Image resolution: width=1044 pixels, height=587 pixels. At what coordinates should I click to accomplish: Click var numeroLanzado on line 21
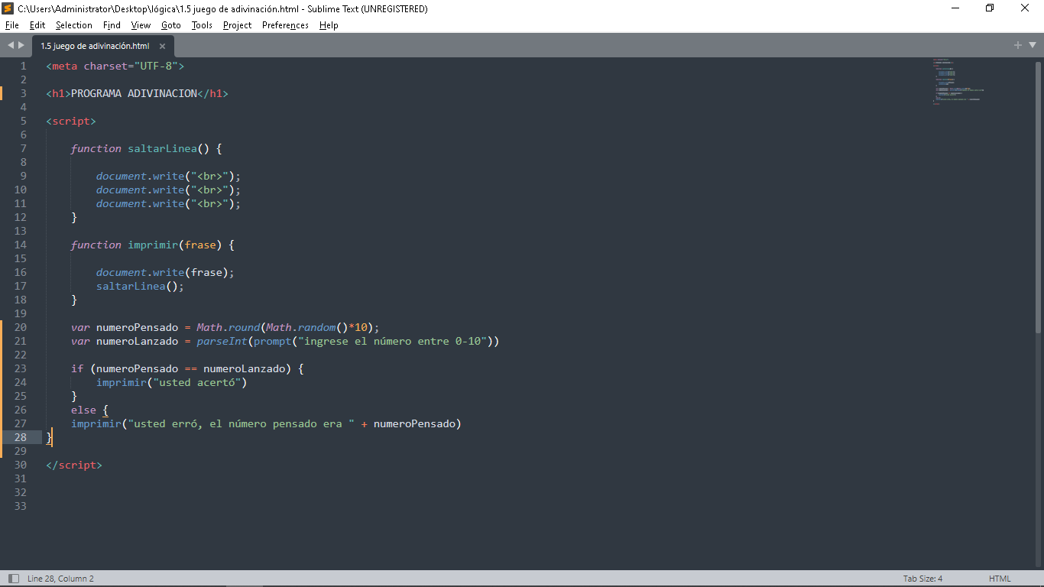coord(125,341)
